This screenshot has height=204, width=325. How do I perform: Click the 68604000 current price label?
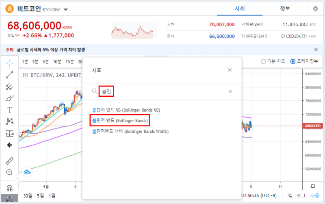312,126
